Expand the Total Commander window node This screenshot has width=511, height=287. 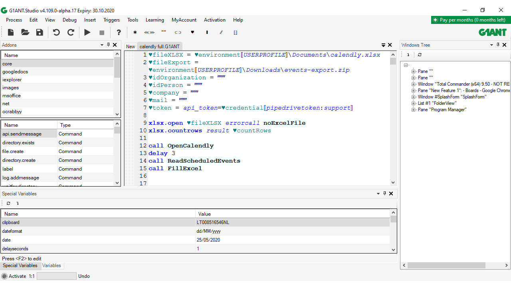pyautogui.click(x=414, y=84)
